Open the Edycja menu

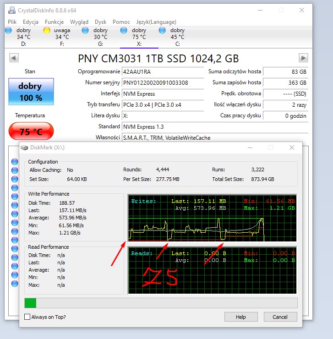coord(31,22)
